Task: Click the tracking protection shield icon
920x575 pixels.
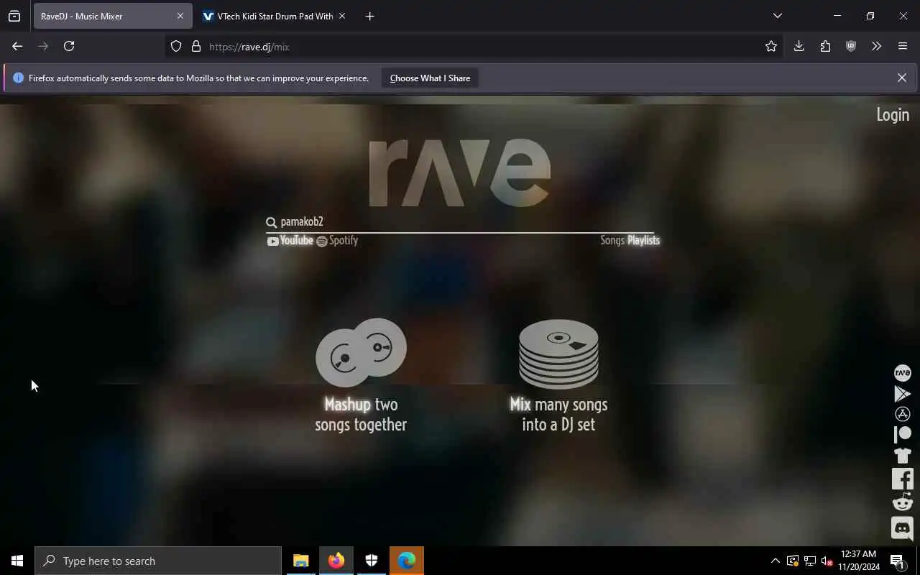Action: pos(176,46)
